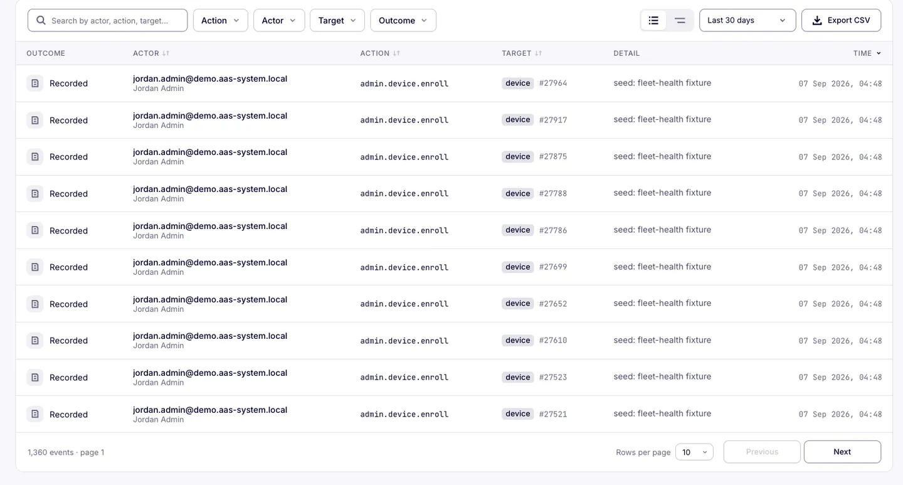Sort by Actor column arrows
This screenshot has height=485, width=903.
tap(166, 53)
